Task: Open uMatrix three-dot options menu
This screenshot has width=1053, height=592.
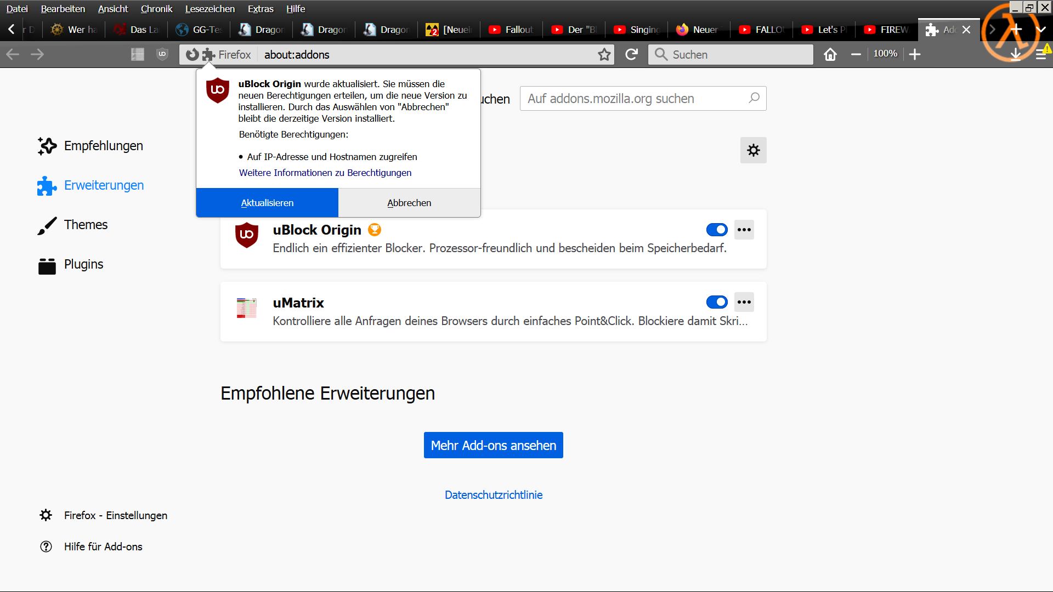Action: coord(744,302)
